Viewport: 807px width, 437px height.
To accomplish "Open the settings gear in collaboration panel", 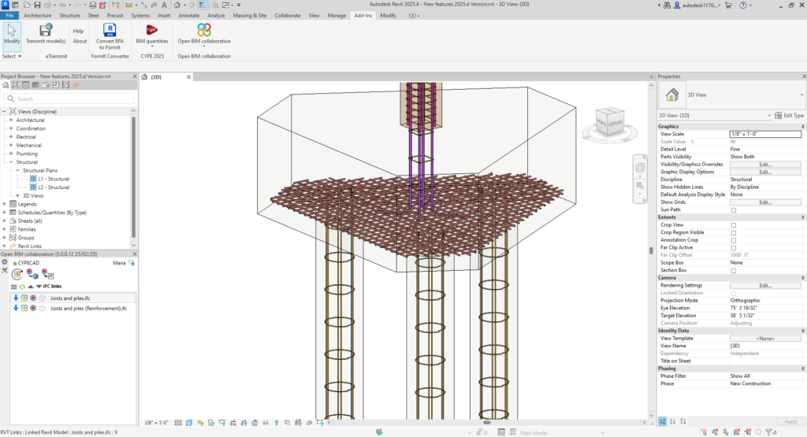I will point(5,261).
